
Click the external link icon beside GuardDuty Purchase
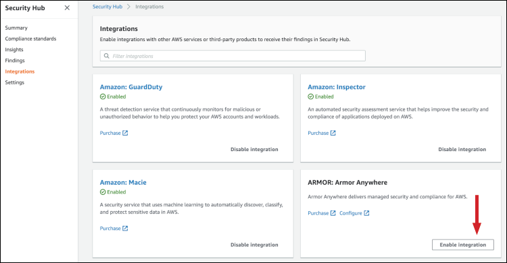[x=125, y=133]
